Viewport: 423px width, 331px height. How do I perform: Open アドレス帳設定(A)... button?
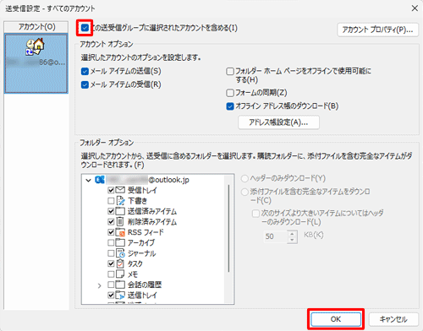point(278,122)
